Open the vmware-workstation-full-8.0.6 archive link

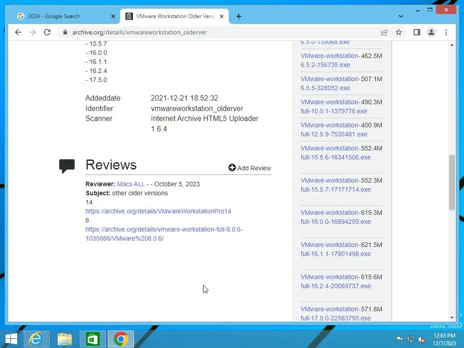164,234
